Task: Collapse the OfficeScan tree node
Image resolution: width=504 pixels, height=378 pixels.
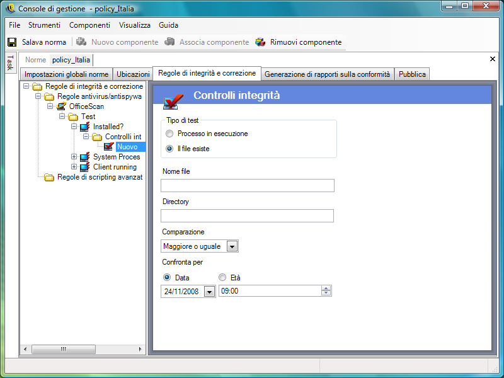Action: (x=50, y=106)
